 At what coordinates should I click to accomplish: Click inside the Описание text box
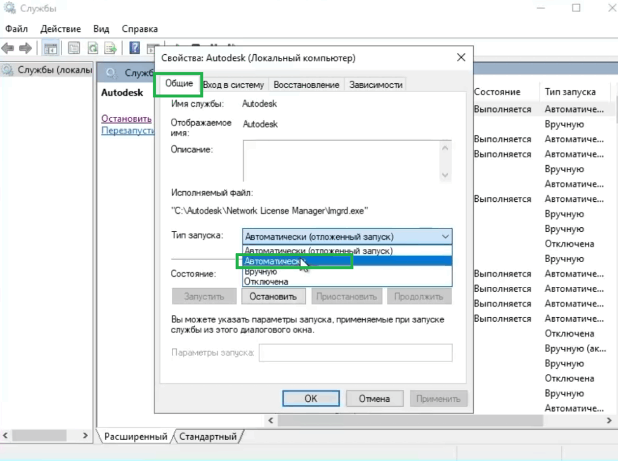(x=341, y=161)
